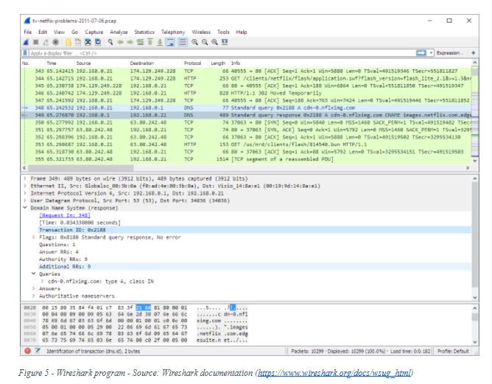Expand the Answers node
Screen dimensions: 492x384
(x=34, y=288)
